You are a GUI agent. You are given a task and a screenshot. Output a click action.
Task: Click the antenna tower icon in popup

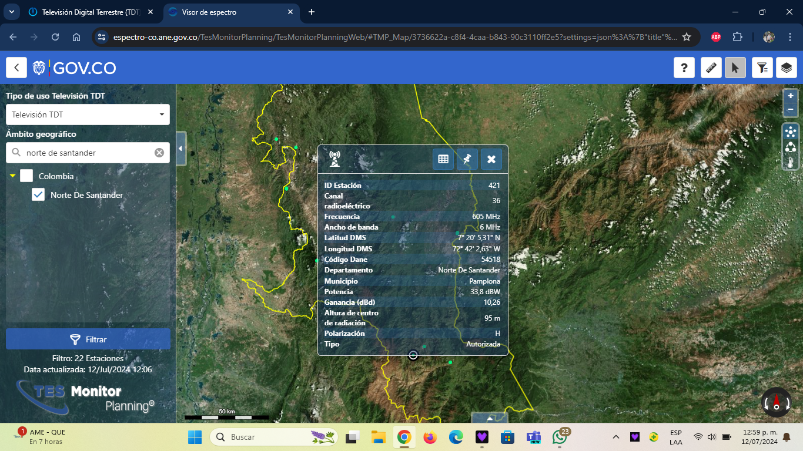tap(334, 159)
